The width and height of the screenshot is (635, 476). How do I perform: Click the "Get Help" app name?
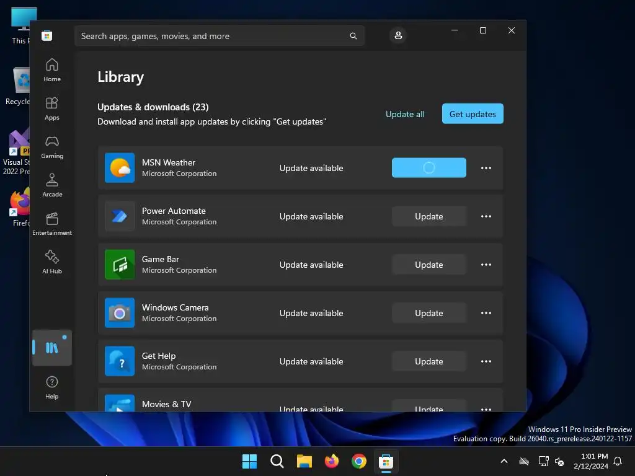(159, 356)
